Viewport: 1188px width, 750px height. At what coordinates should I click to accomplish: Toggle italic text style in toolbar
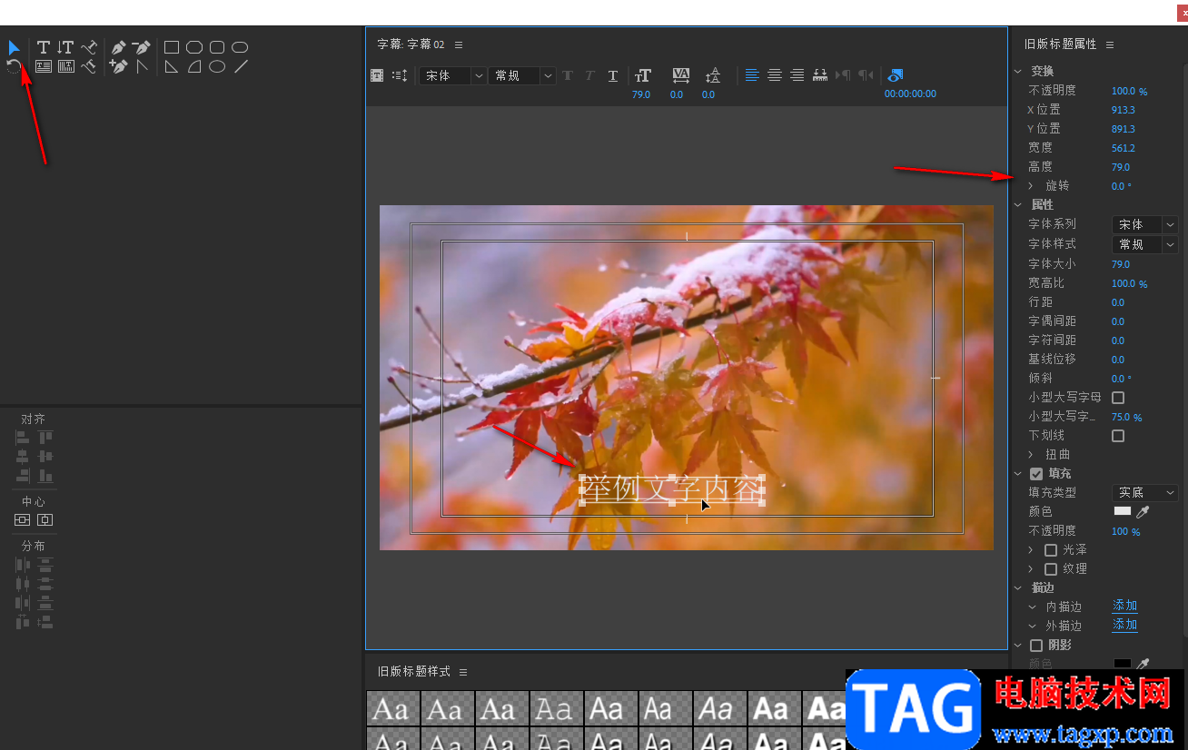click(589, 75)
